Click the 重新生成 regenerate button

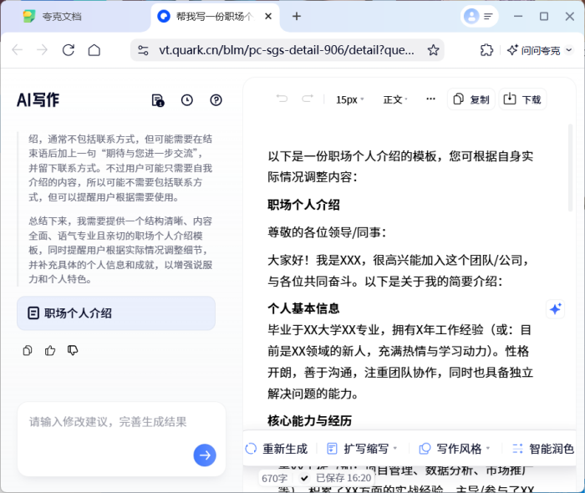[277, 449]
